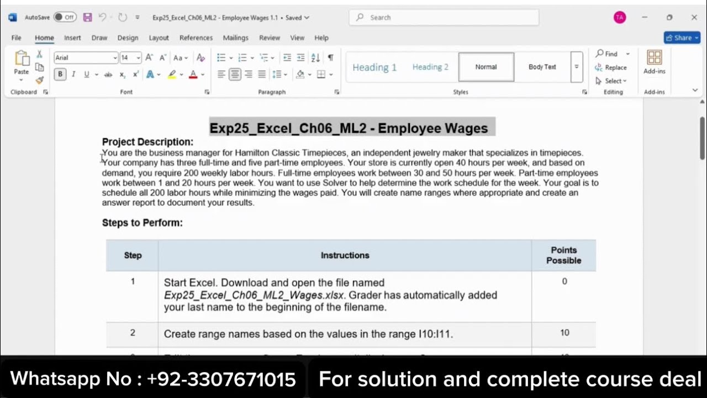Apply the Heading 1 style
Viewport: 707px width, 398px height.
coord(374,67)
